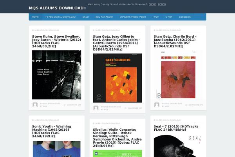View the Sonic Youth album cover image
The width and height of the screenshot is (235, 157).
57,149
